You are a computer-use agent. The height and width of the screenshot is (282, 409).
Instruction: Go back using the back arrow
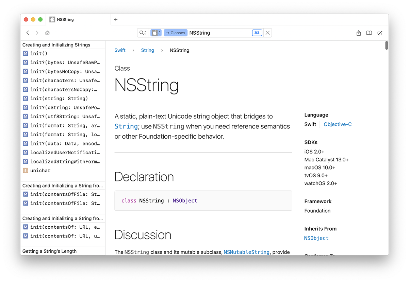tap(28, 33)
